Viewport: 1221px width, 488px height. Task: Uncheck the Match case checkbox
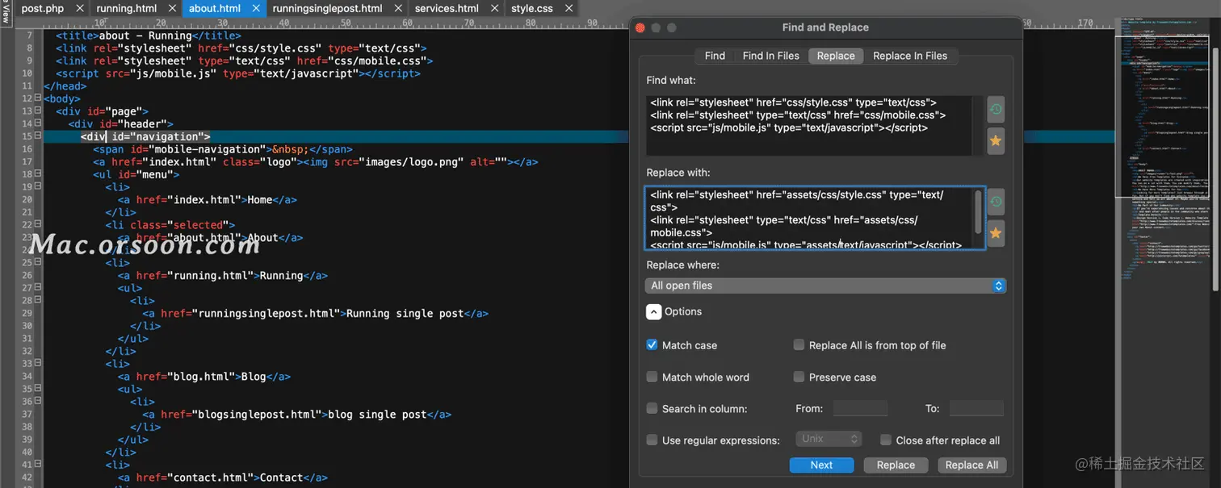click(x=652, y=344)
